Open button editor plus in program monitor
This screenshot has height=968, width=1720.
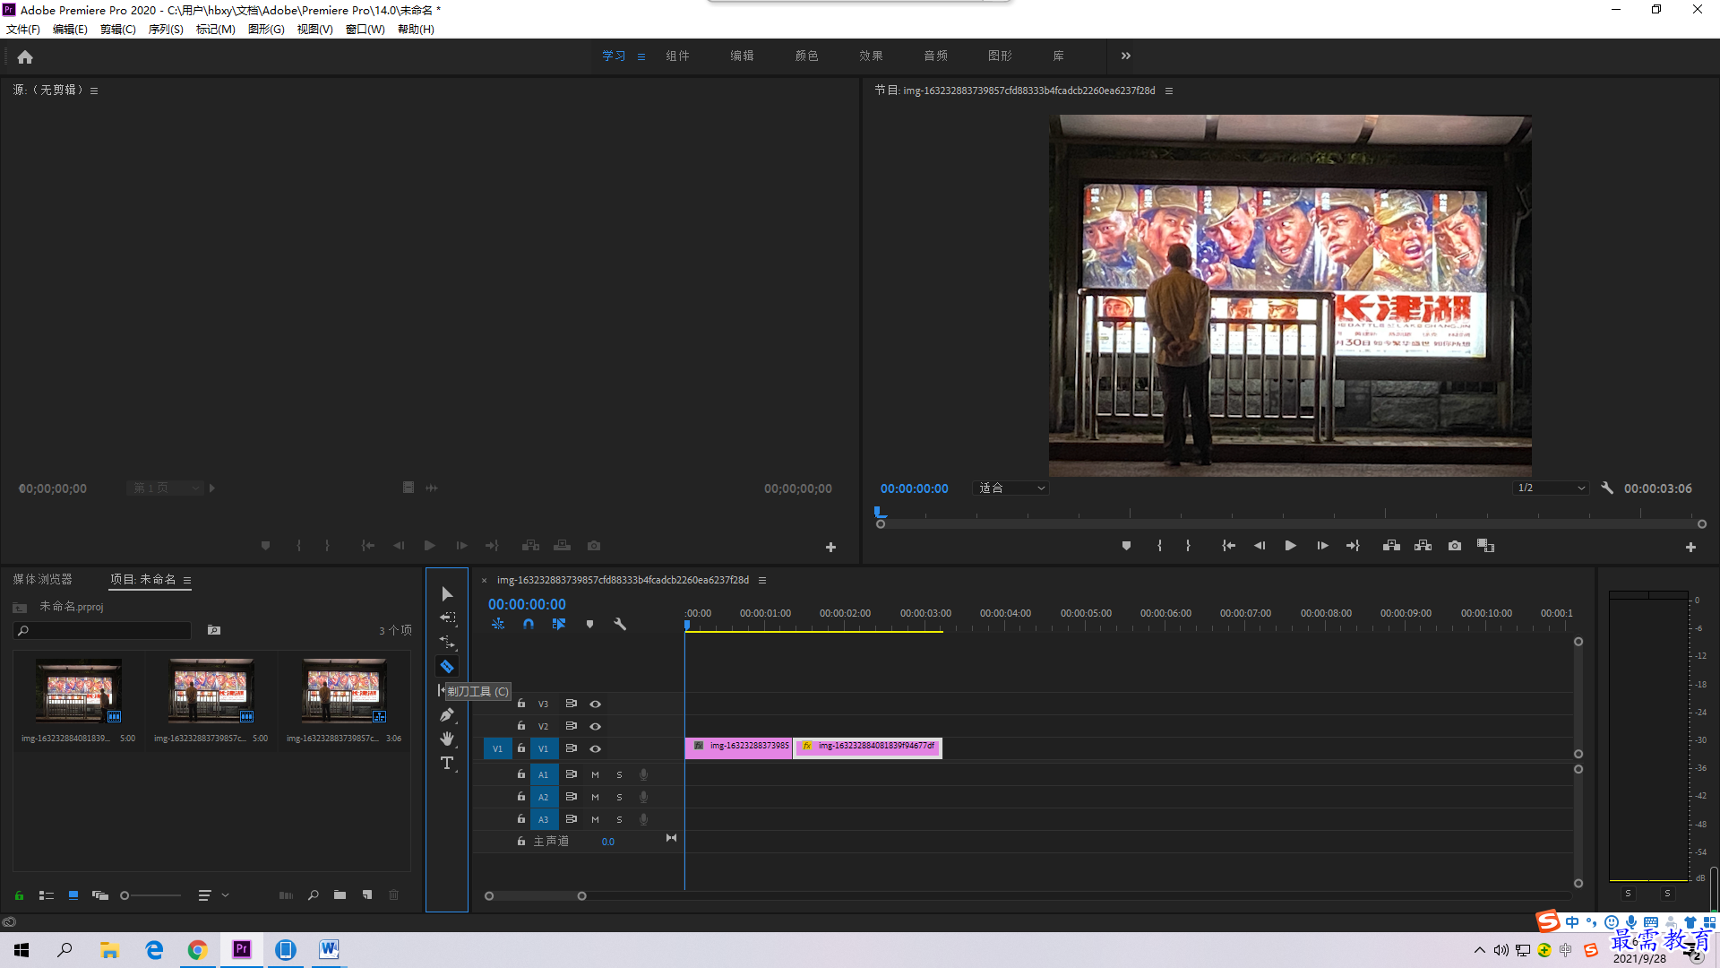[1690, 547]
